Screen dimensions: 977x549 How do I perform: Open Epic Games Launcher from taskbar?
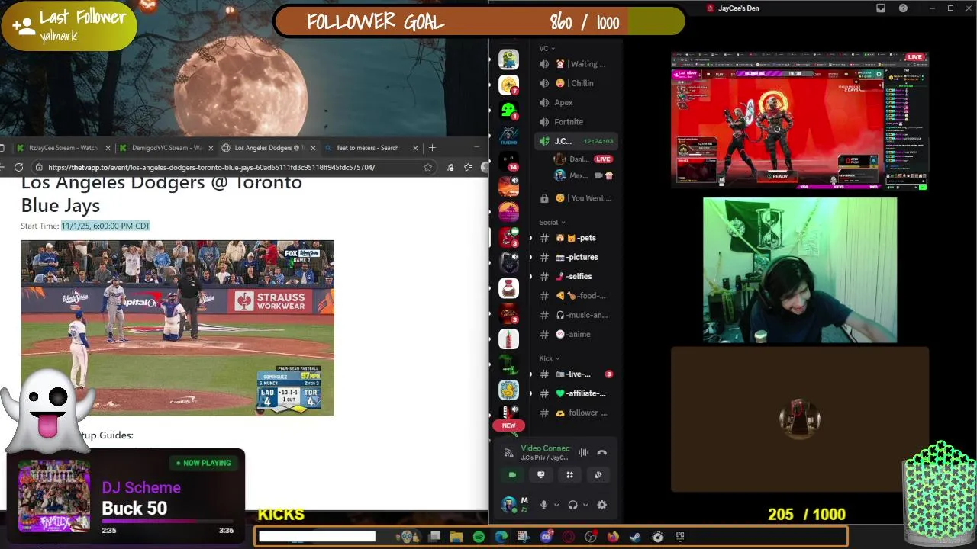680,537
